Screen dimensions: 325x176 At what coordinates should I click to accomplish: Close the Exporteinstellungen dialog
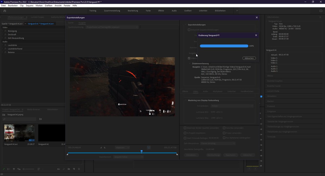click(x=257, y=17)
